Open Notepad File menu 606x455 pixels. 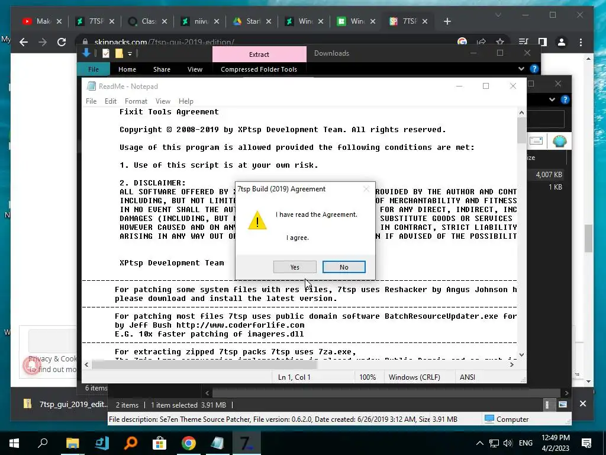91,101
